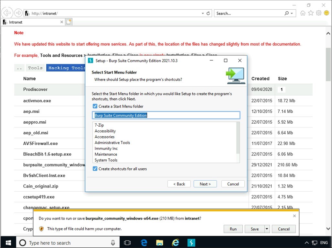The image size is (332, 248).
Task: Open Internet Explorer settings gear icon
Action: click(x=318, y=13)
